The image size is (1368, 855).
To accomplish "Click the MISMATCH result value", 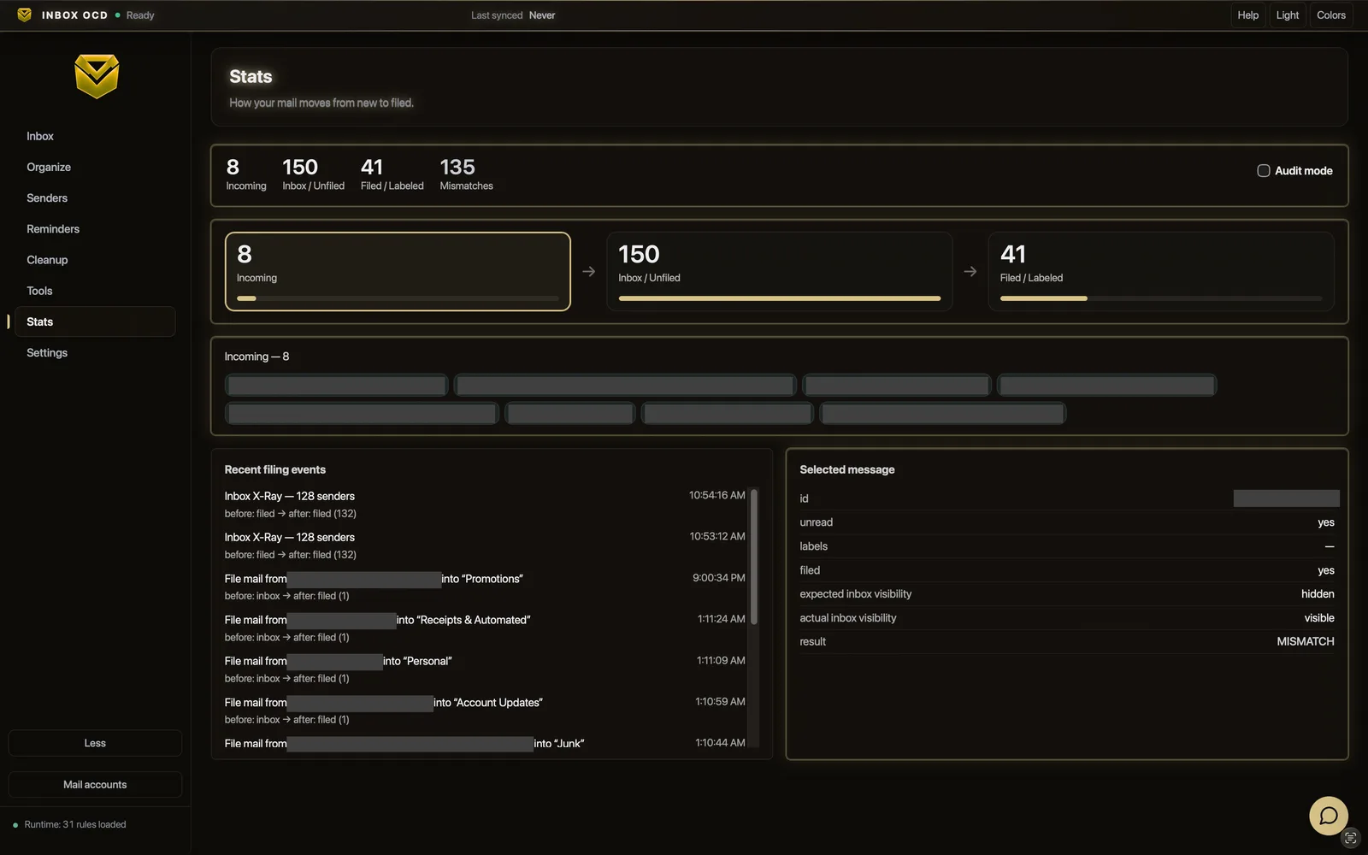I will (x=1305, y=641).
